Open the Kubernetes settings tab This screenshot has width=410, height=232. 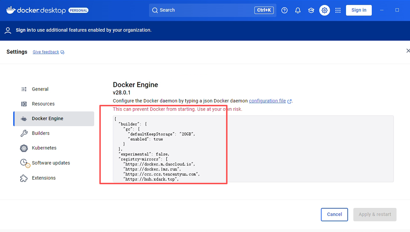click(x=54, y=148)
